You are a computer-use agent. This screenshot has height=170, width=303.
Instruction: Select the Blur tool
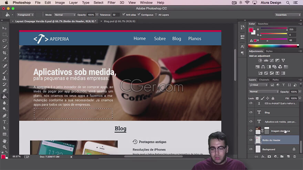click(4, 103)
